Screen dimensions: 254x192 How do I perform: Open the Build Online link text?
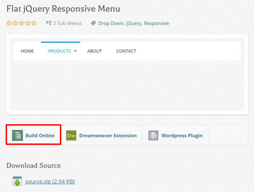click(40, 136)
